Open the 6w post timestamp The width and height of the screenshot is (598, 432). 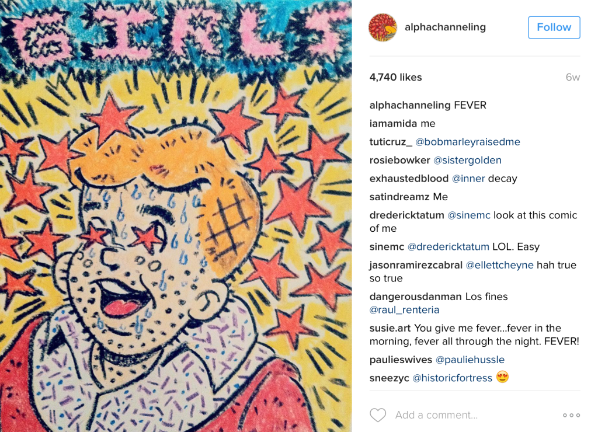573,78
